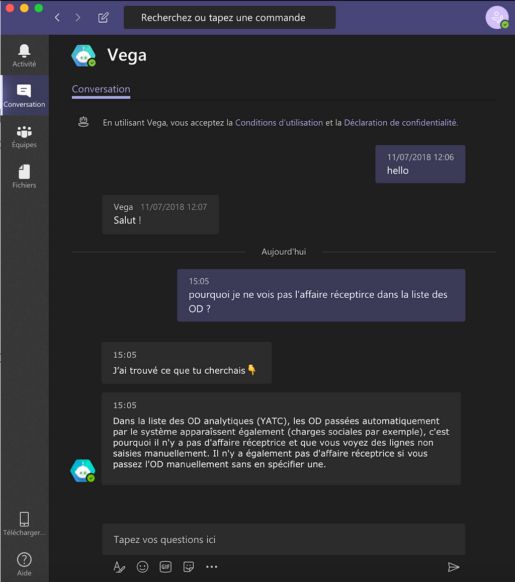This screenshot has height=582, width=515.
Task: Open the sticker picker
Action: coord(189,567)
